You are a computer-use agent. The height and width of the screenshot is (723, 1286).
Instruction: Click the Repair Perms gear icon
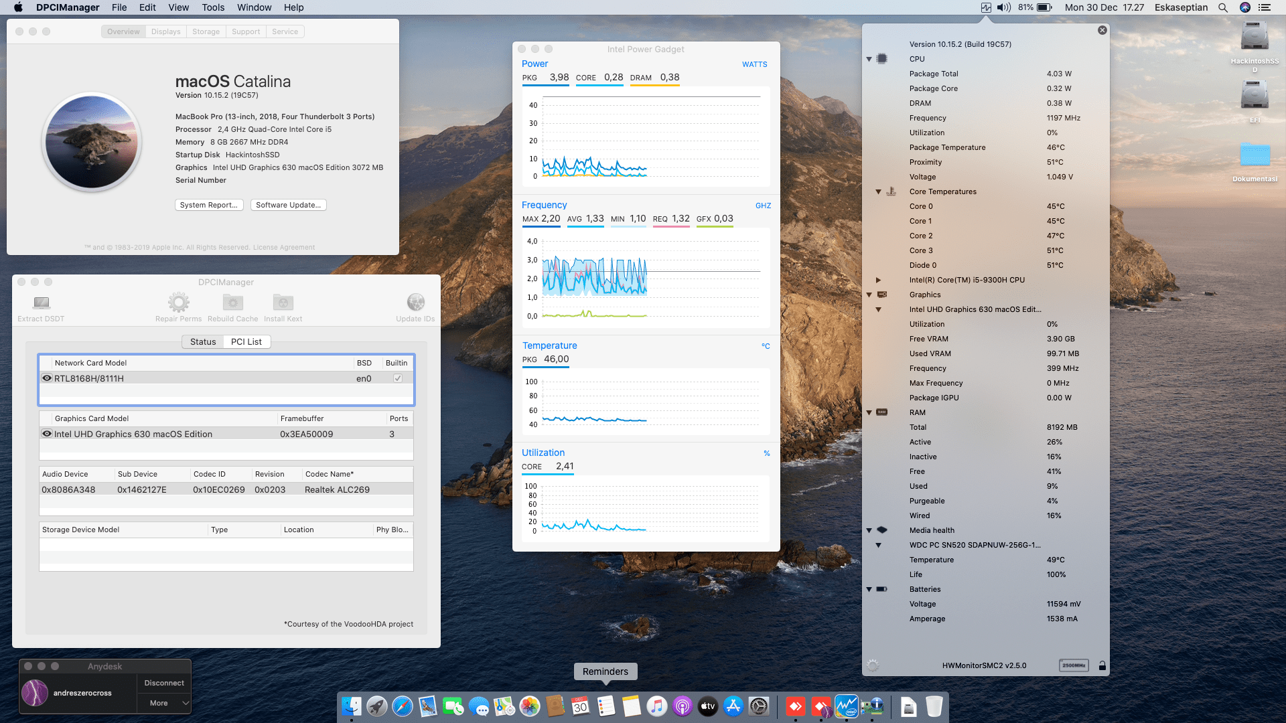click(178, 303)
